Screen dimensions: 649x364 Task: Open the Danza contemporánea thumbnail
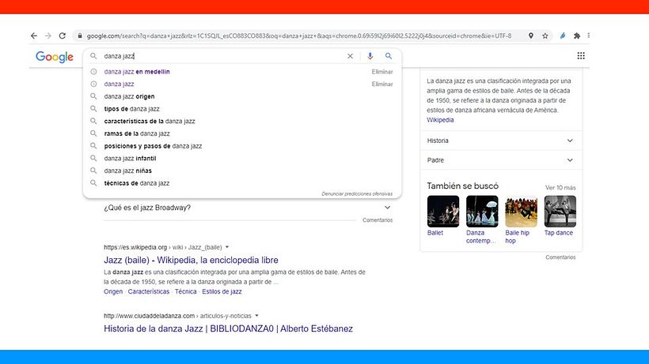point(482,212)
